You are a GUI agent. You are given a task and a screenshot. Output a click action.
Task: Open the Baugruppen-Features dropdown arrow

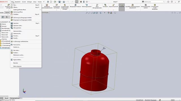click(x=76, y=10)
